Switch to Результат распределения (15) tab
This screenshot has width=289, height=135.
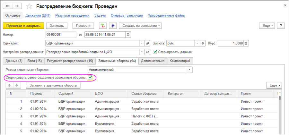click(70, 61)
